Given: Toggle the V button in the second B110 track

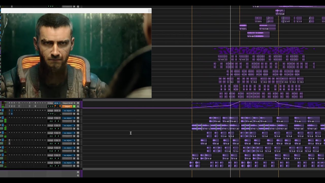Looking at the screenshot, I should [x=48, y=114].
